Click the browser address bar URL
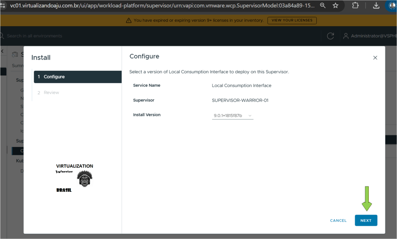The height and width of the screenshot is (239, 397). pyautogui.click(x=163, y=5)
